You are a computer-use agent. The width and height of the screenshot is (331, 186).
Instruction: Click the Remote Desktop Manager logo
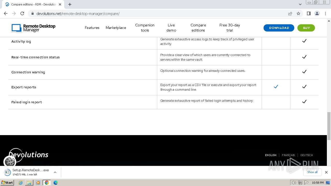click(x=33, y=28)
